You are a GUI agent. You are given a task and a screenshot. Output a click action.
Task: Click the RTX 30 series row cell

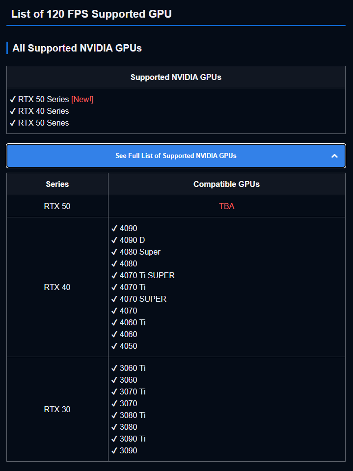click(x=57, y=409)
